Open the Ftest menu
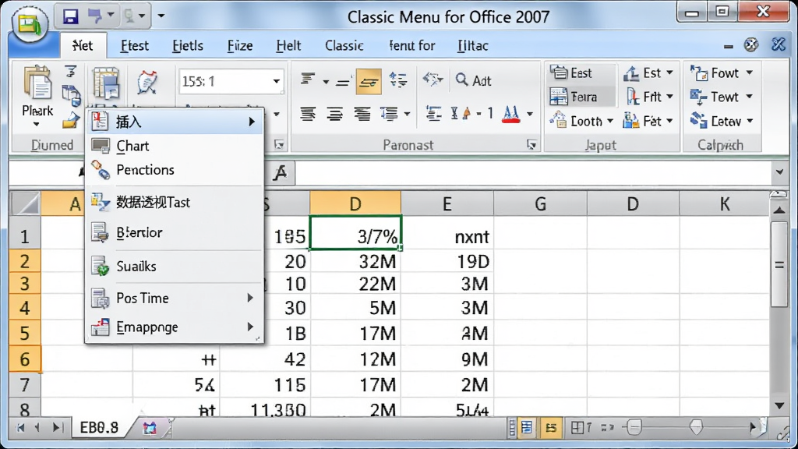This screenshot has width=798, height=449. click(x=134, y=46)
